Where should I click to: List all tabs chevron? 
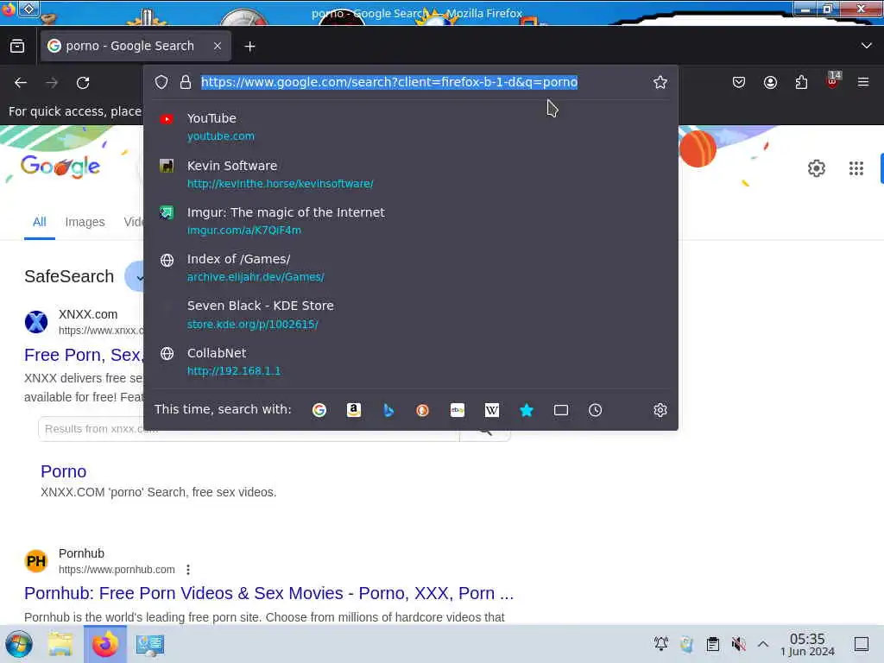click(x=867, y=46)
